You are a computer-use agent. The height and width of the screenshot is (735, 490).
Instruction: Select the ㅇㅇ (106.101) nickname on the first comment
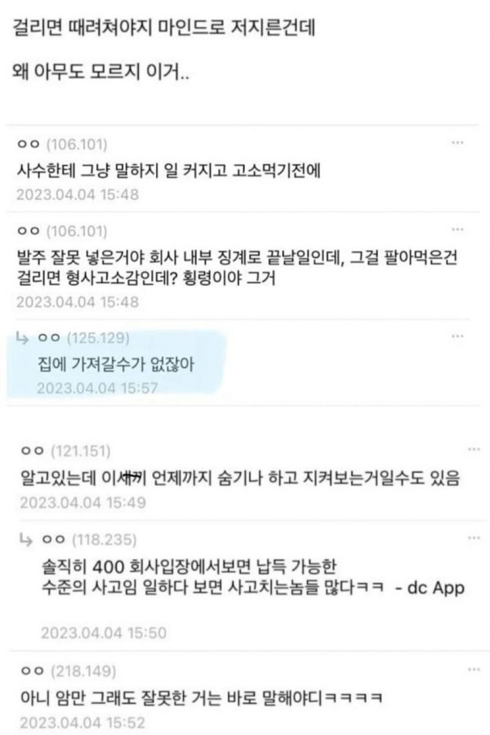62,144
